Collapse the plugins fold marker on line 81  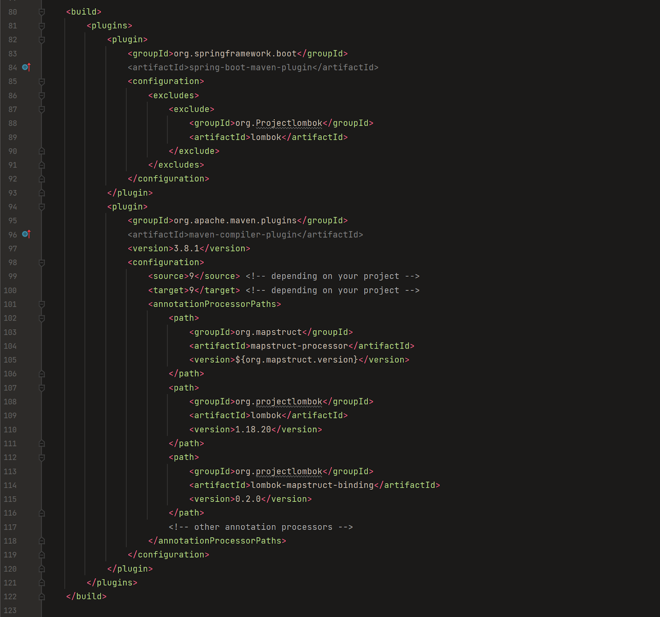coord(42,26)
